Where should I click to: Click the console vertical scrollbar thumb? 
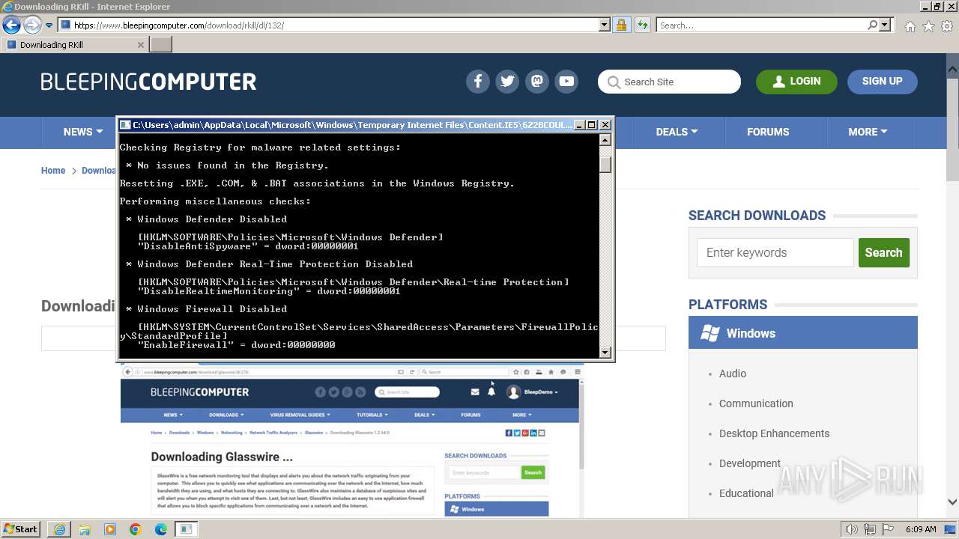point(605,165)
